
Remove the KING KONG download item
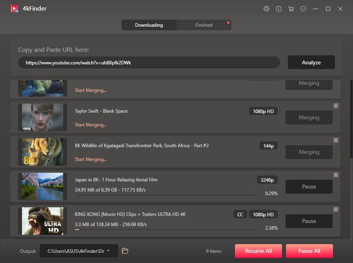(x=336, y=210)
